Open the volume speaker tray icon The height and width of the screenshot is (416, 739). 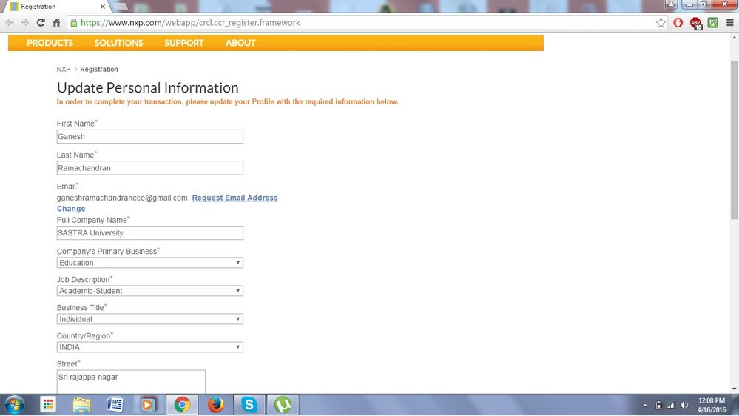coord(684,405)
